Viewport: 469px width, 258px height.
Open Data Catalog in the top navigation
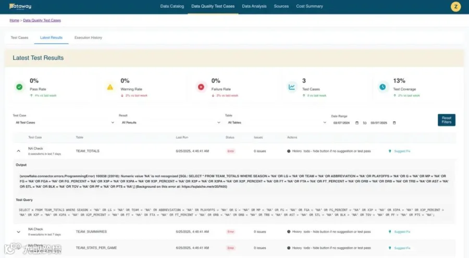click(x=172, y=6)
